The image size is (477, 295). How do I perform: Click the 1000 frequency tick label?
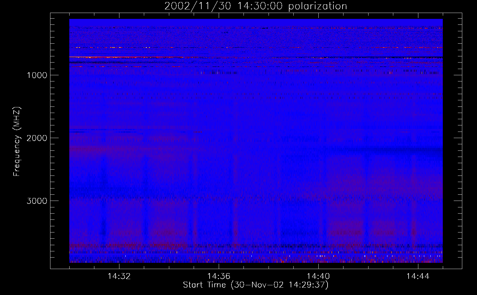coord(37,75)
